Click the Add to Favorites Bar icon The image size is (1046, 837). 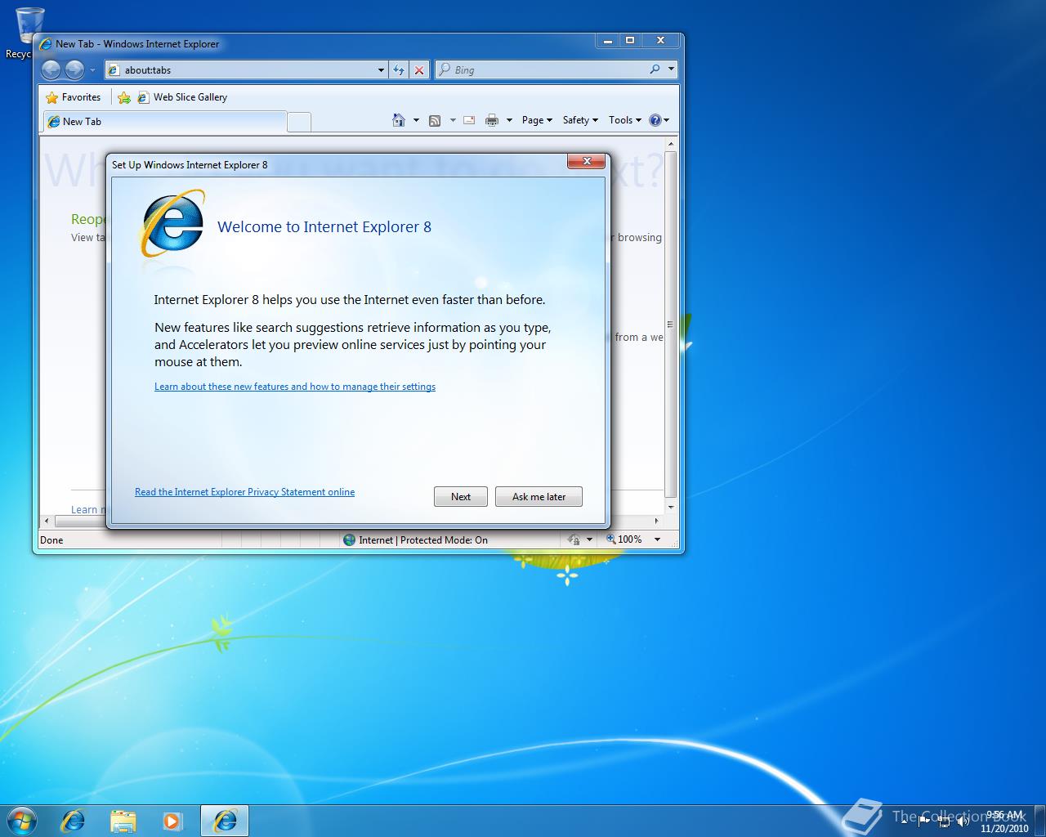point(124,97)
